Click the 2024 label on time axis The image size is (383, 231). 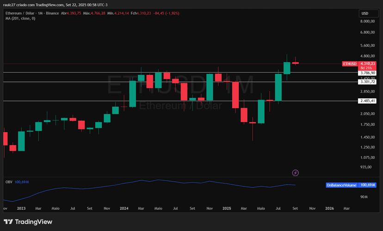[x=124, y=208]
